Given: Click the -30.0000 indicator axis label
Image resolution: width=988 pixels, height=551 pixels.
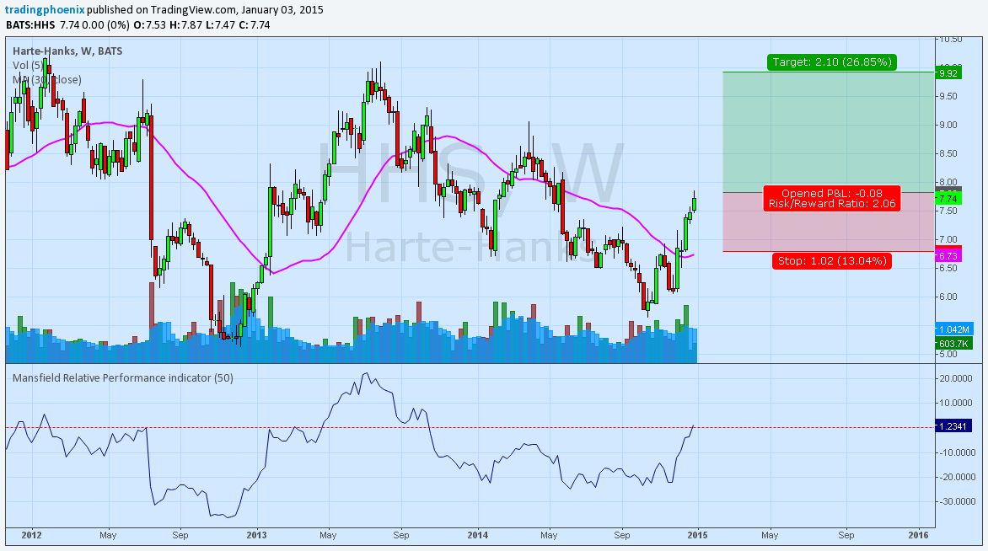Looking at the screenshot, I should (956, 502).
